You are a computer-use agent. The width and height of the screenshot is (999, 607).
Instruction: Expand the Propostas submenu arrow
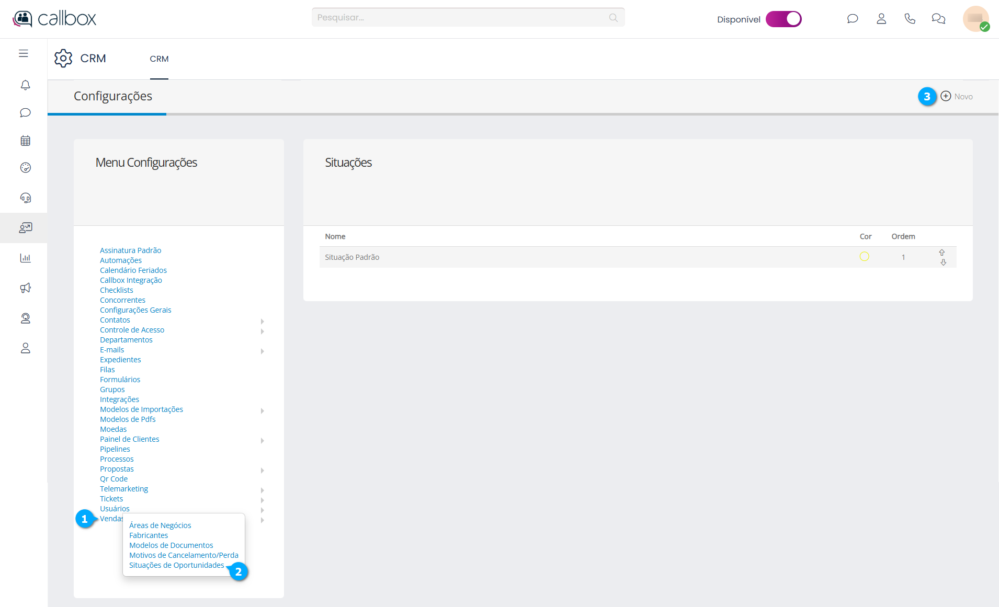[262, 470]
